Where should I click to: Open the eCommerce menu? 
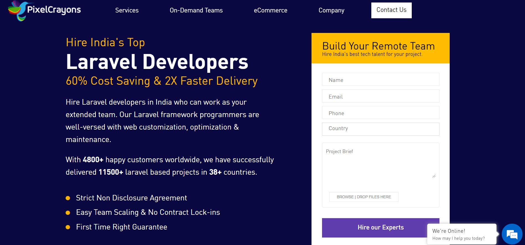[271, 11]
